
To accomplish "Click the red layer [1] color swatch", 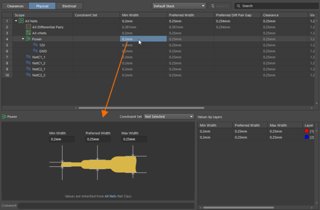I will 307,131.
